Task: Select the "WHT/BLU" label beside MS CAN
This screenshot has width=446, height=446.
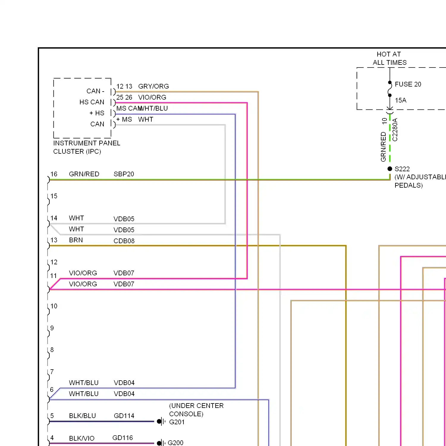Action: (153, 108)
